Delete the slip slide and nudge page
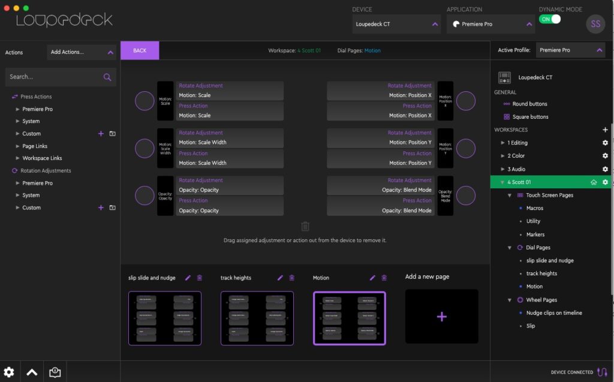Image resolution: width=614 pixels, height=382 pixels. click(x=199, y=278)
